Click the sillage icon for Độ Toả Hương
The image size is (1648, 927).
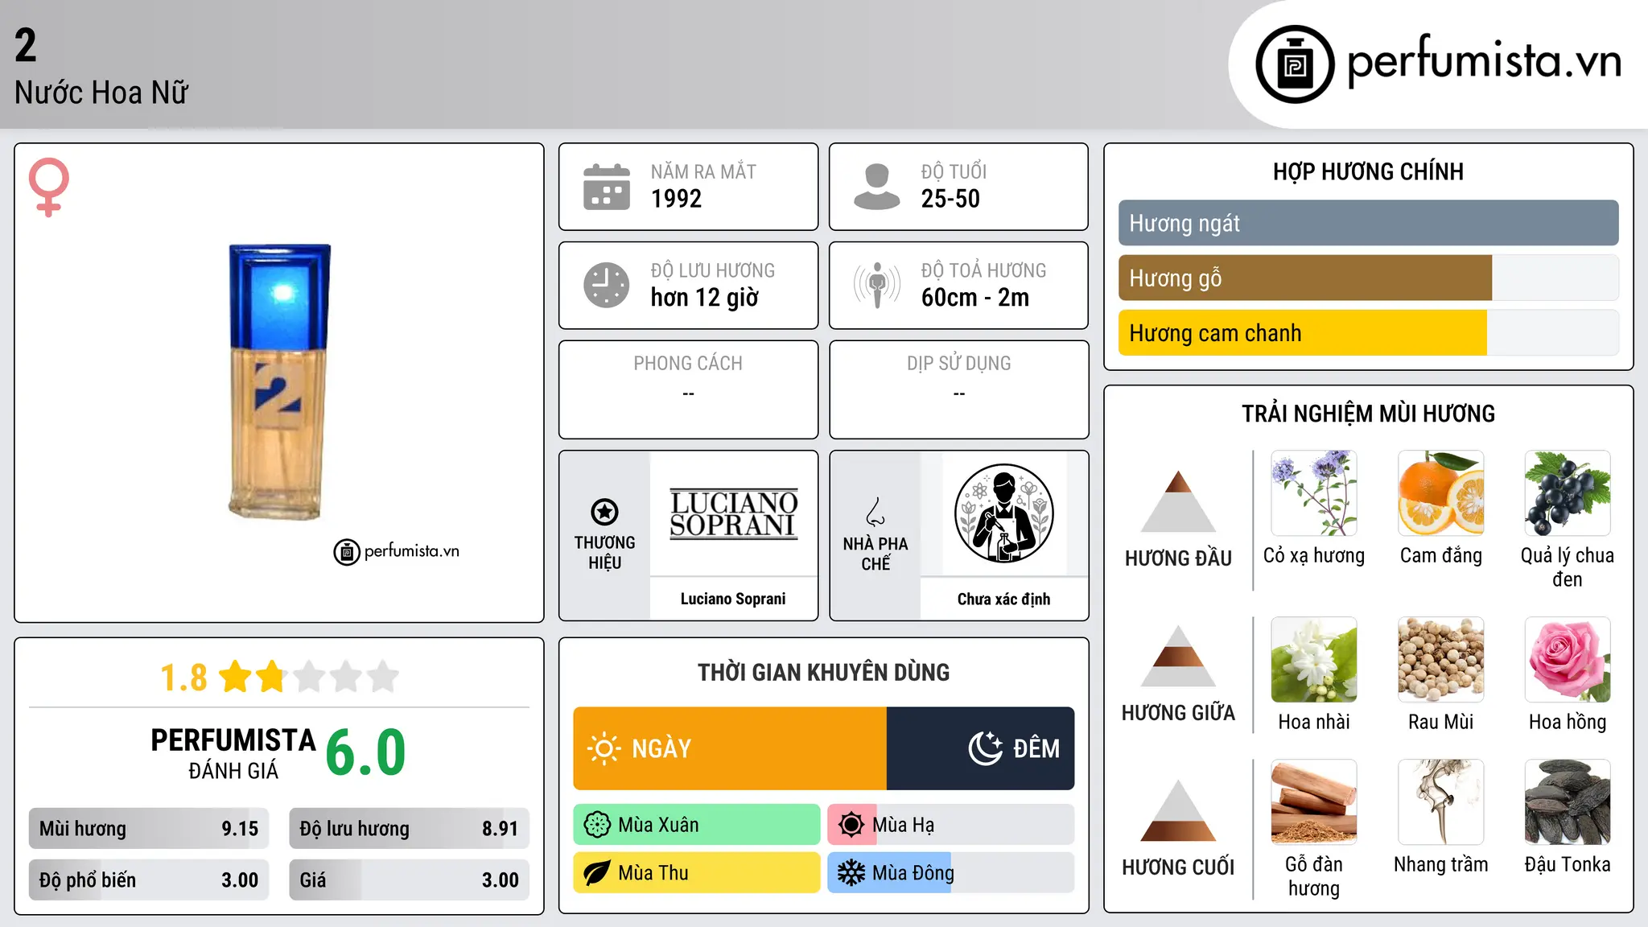(876, 285)
